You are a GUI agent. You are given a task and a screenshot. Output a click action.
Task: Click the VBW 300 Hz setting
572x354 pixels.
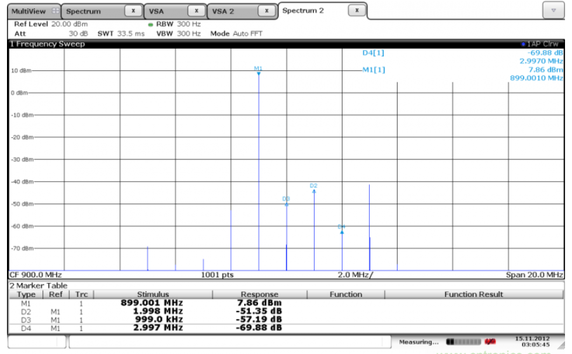[x=178, y=34]
